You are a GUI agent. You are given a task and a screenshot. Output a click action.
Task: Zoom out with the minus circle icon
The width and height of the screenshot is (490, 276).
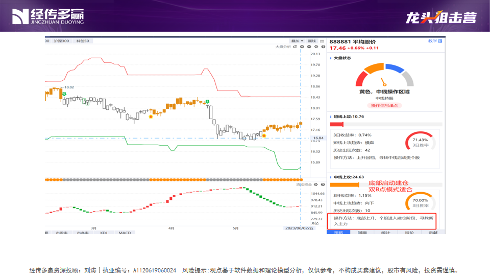click(x=309, y=47)
